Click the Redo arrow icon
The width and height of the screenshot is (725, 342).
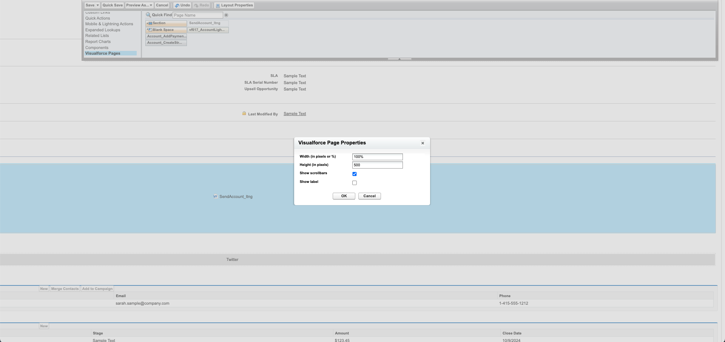click(x=196, y=5)
